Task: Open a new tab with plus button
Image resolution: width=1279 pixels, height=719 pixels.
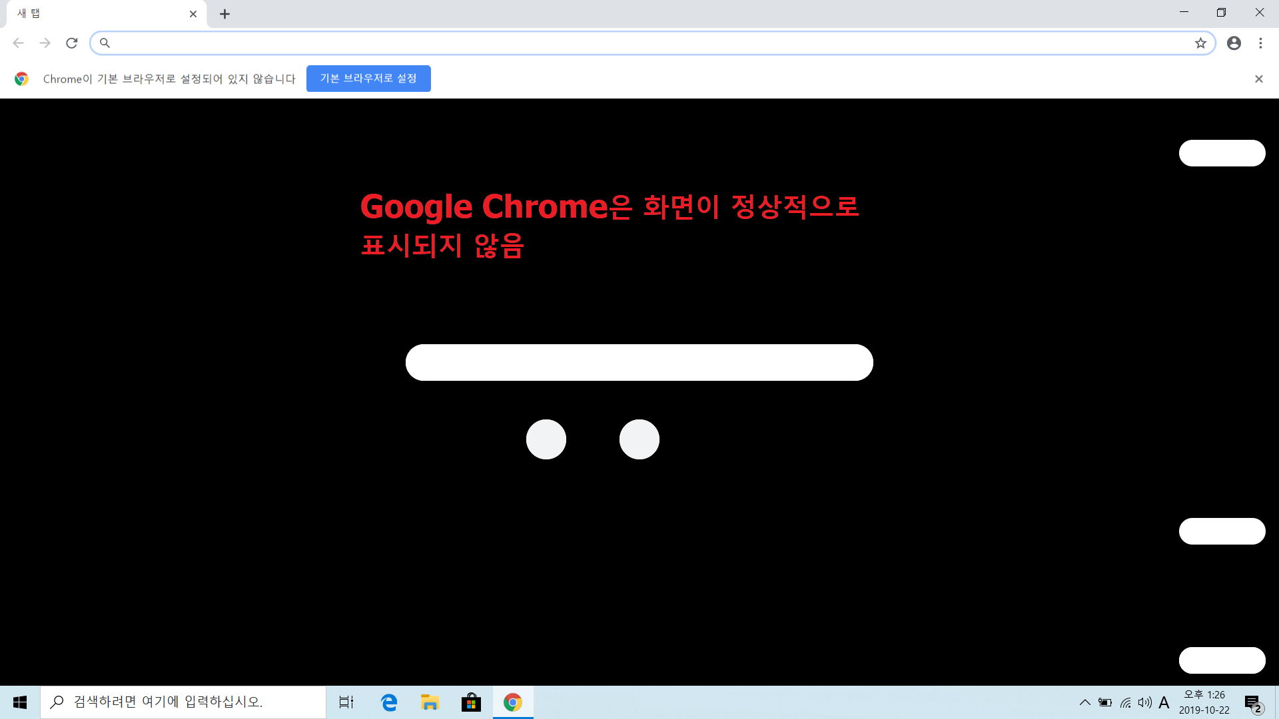Action: 225,14
